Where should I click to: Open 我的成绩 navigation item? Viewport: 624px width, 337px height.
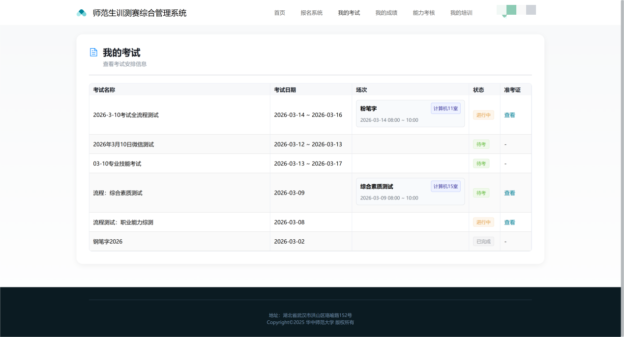tap(386, 13)
